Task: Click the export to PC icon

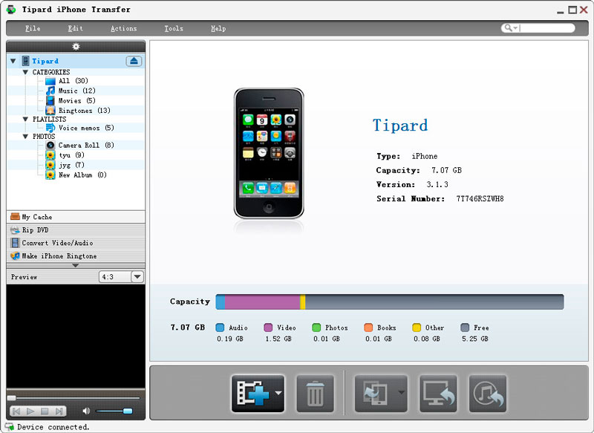Action: 438,394
